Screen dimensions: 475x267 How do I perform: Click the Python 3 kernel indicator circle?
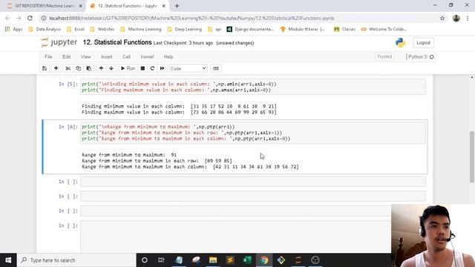tap(432, 57)
